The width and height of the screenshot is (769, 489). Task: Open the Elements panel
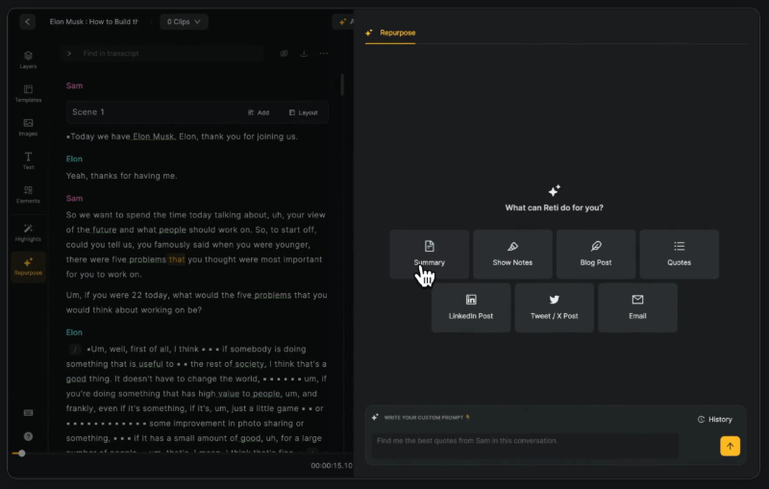tap(28, 194)
